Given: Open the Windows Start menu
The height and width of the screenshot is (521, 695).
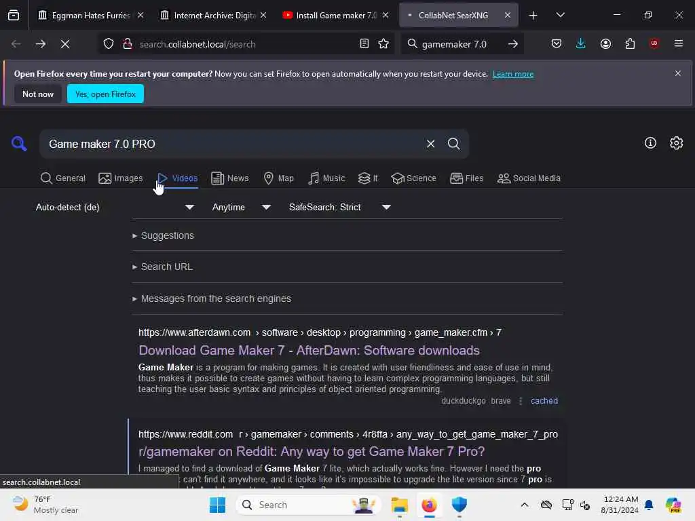Looking at the screenshot, I should pyautogui.click(x=217, y=505).
